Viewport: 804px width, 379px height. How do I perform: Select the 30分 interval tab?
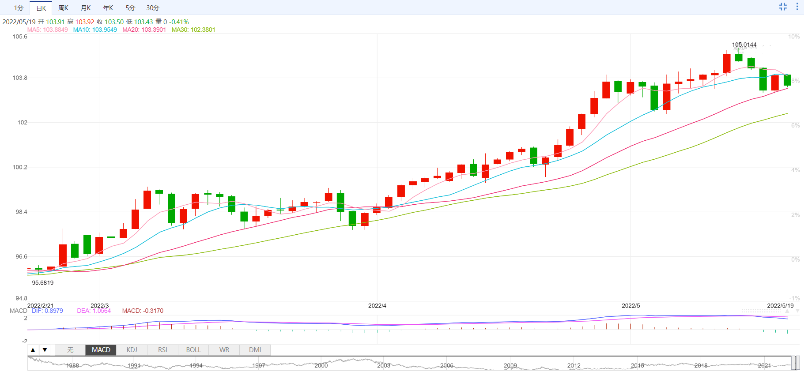click(153, 8)
